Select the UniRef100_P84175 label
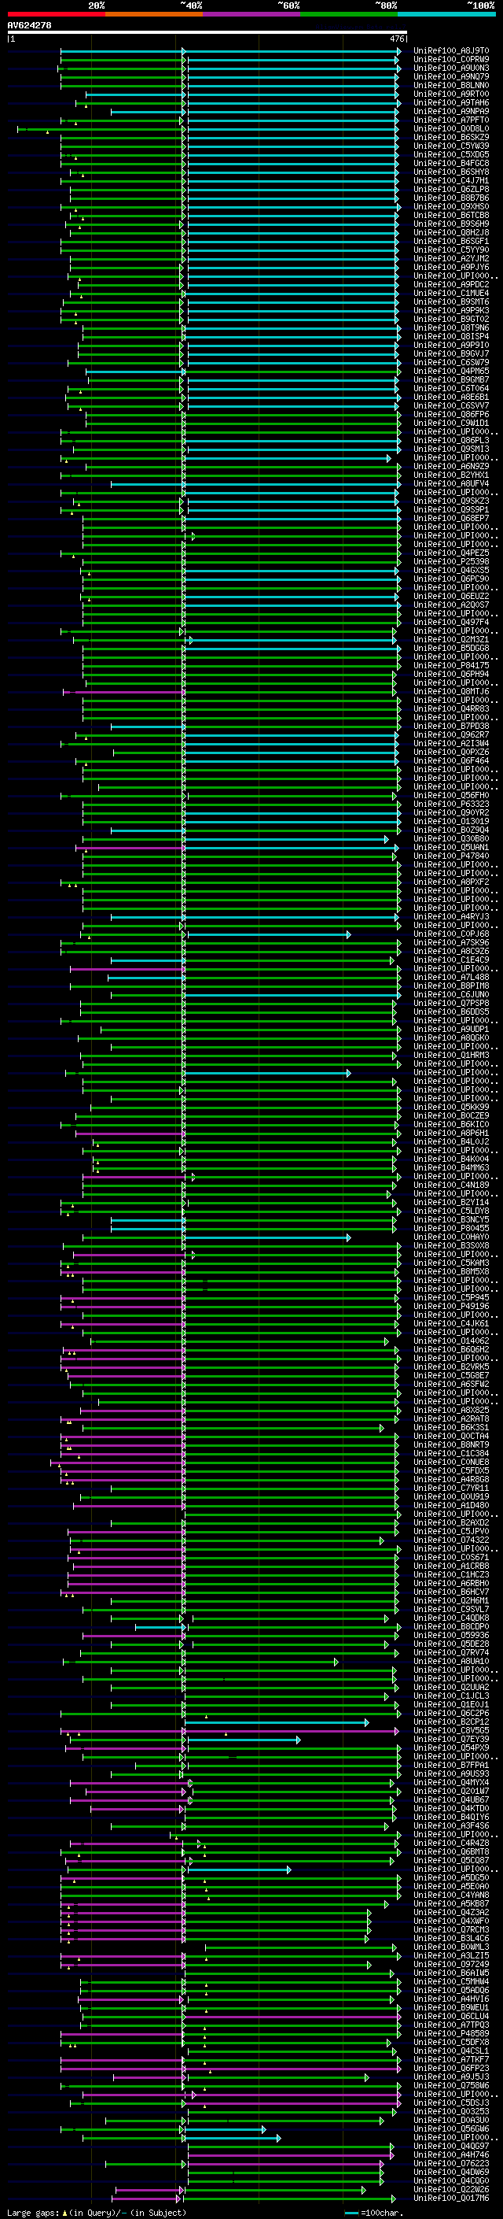Screen dimensions: 503x2219 451,665
